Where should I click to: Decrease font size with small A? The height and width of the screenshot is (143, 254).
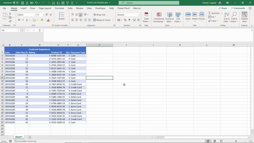pos(51,15)
